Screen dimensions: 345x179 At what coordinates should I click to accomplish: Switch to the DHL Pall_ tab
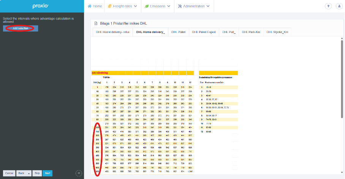click(x=229, y=32)
